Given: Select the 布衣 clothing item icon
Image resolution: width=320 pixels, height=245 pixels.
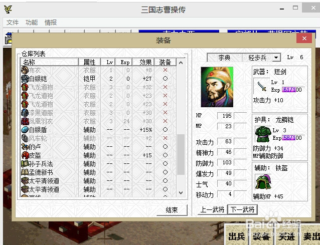Looking at the screenshot, I should (25, 70).
